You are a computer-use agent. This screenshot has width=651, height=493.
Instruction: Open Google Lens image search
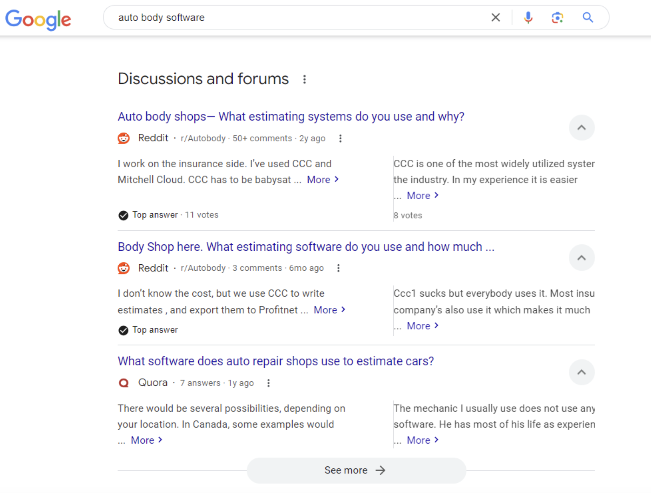tap(557, 17)
